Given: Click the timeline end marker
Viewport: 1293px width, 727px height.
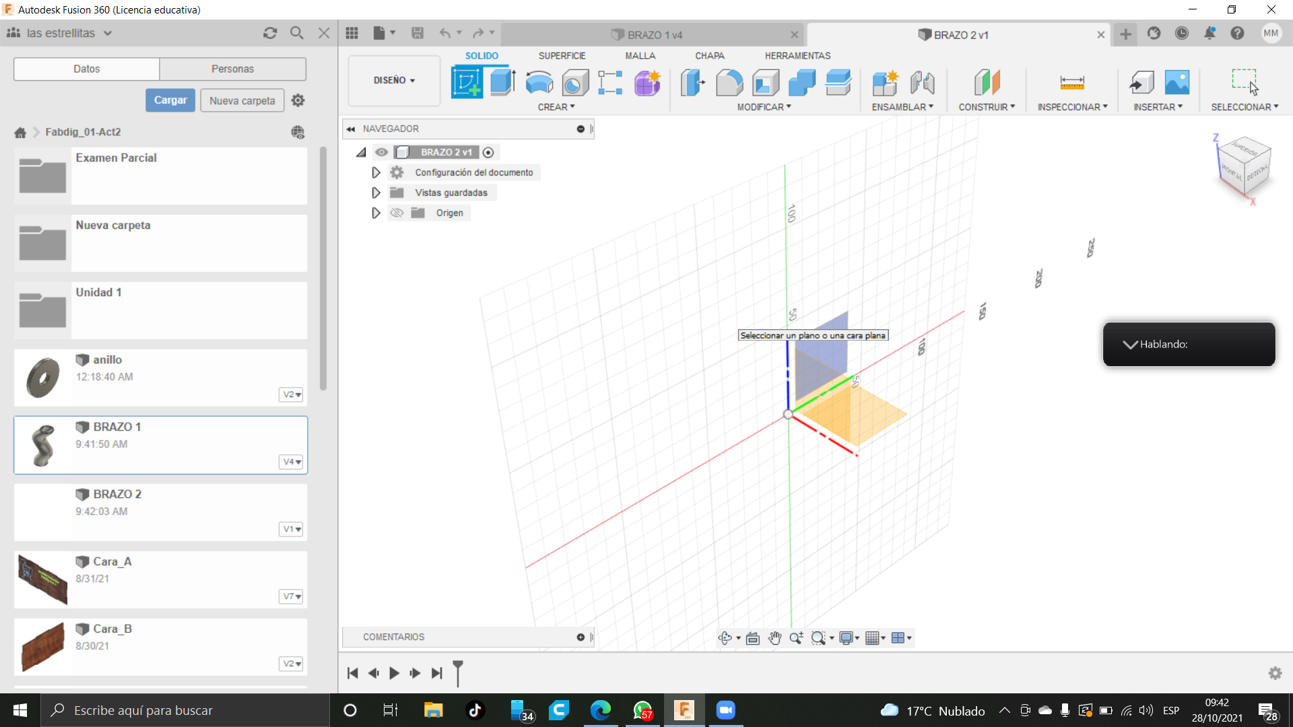Looking at the screenshot, I should [x=458, y=672].
